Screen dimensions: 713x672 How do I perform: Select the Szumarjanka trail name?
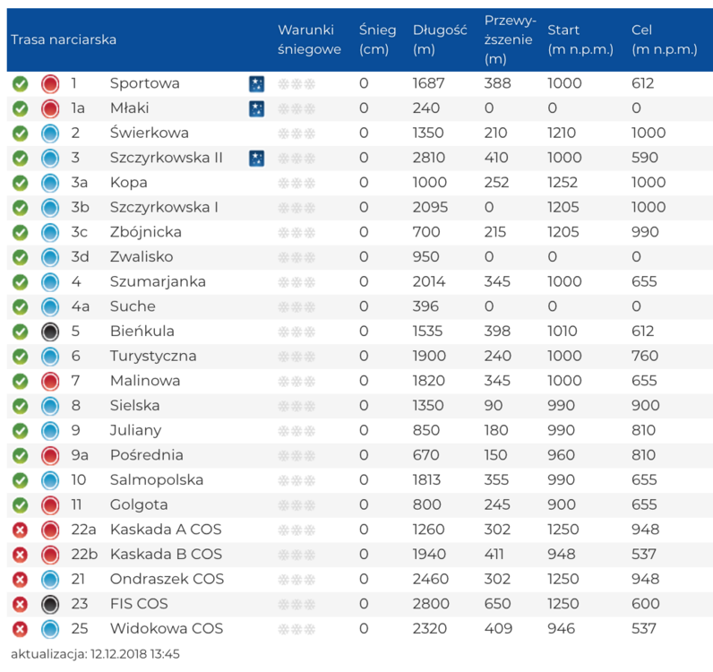[158, 282]
